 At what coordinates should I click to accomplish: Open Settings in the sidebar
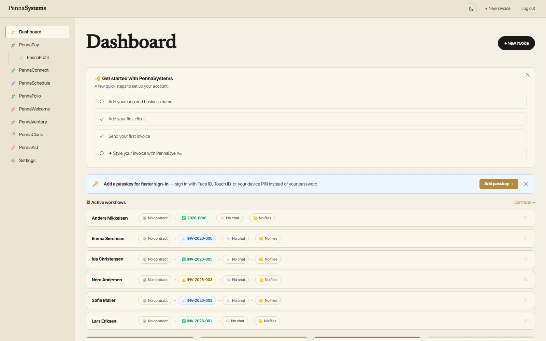click(38, 161)
